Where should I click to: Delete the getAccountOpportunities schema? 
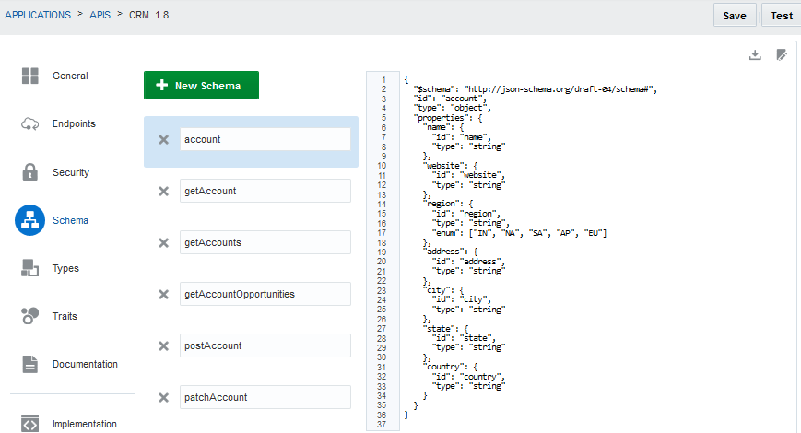click(x=163, y=294)
